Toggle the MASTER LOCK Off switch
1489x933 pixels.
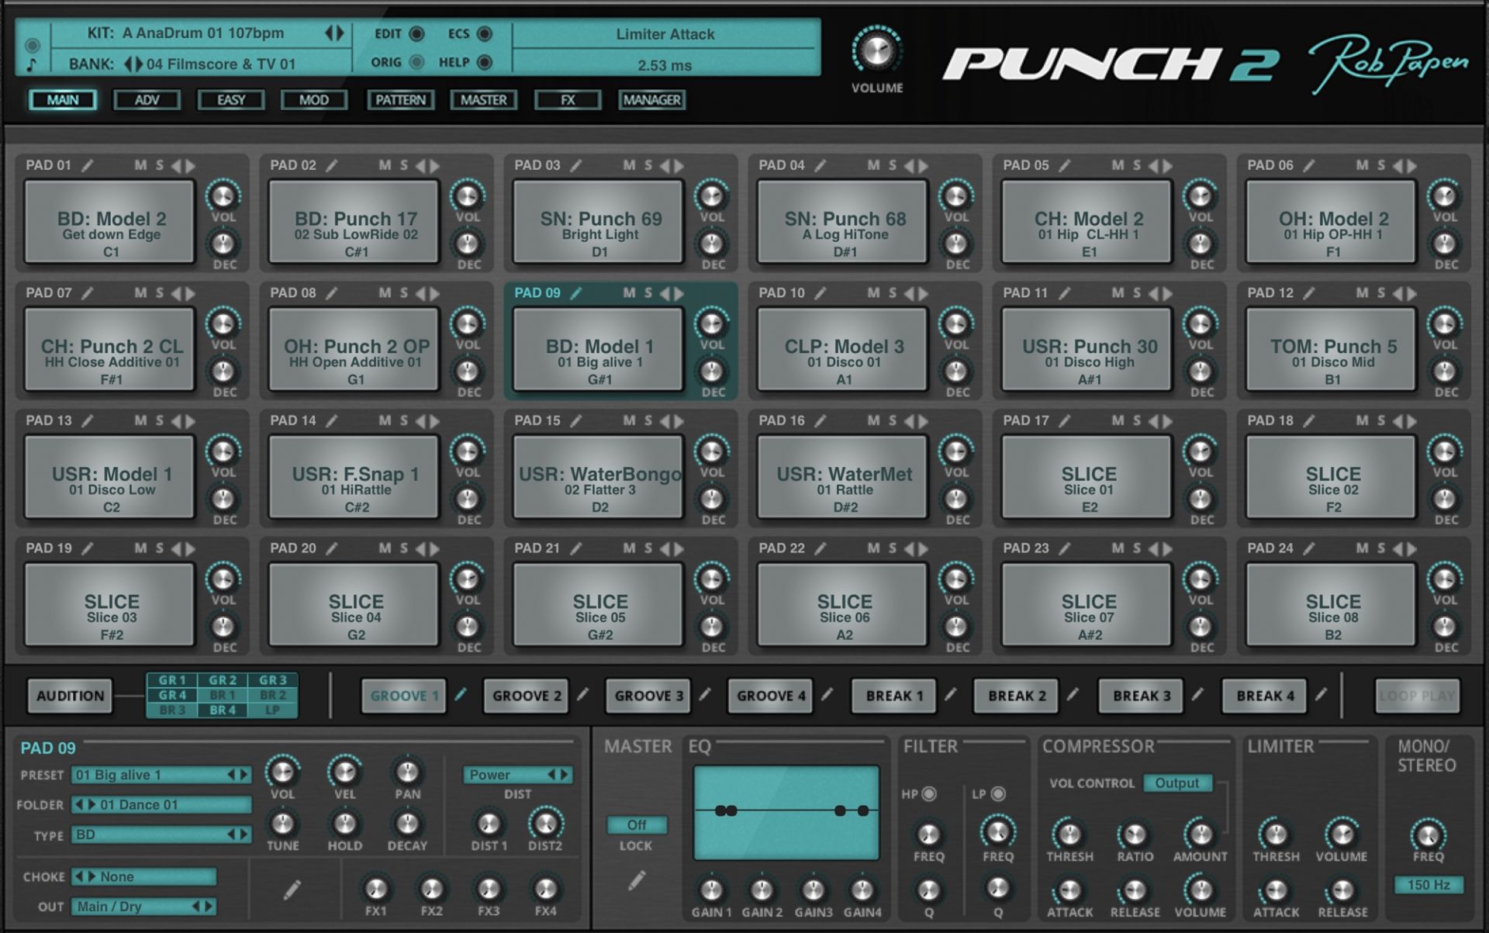click(x=637, y=825)
